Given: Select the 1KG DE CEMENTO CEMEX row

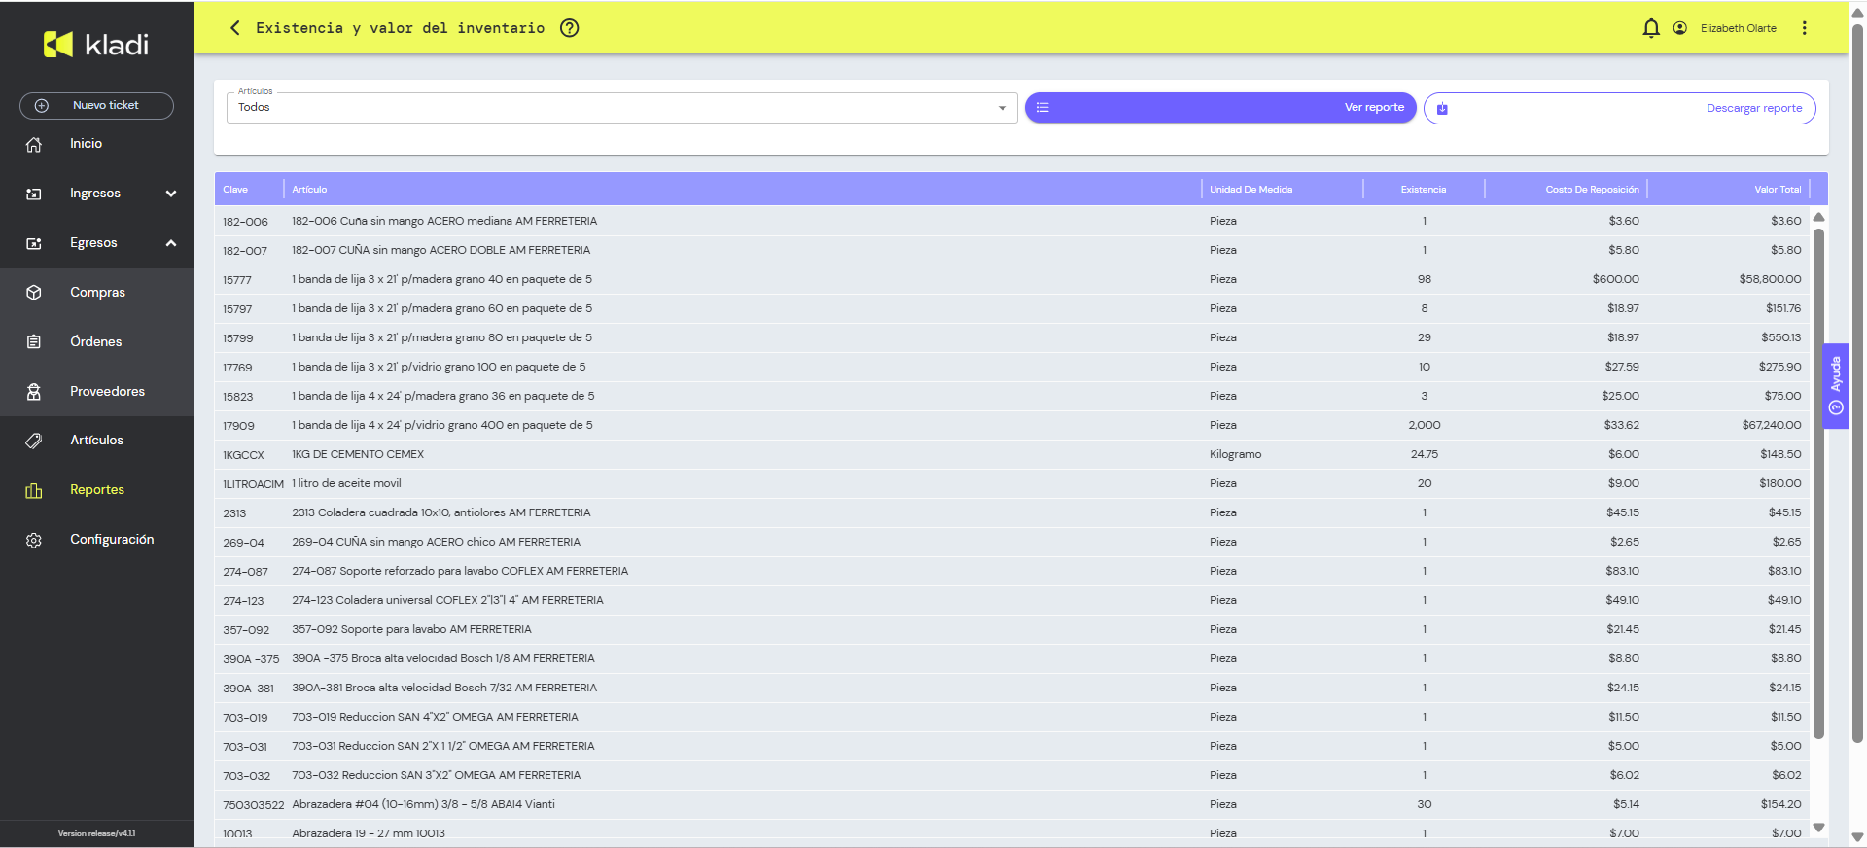Looking at the screenshot, I should (x=1011, y=455).
